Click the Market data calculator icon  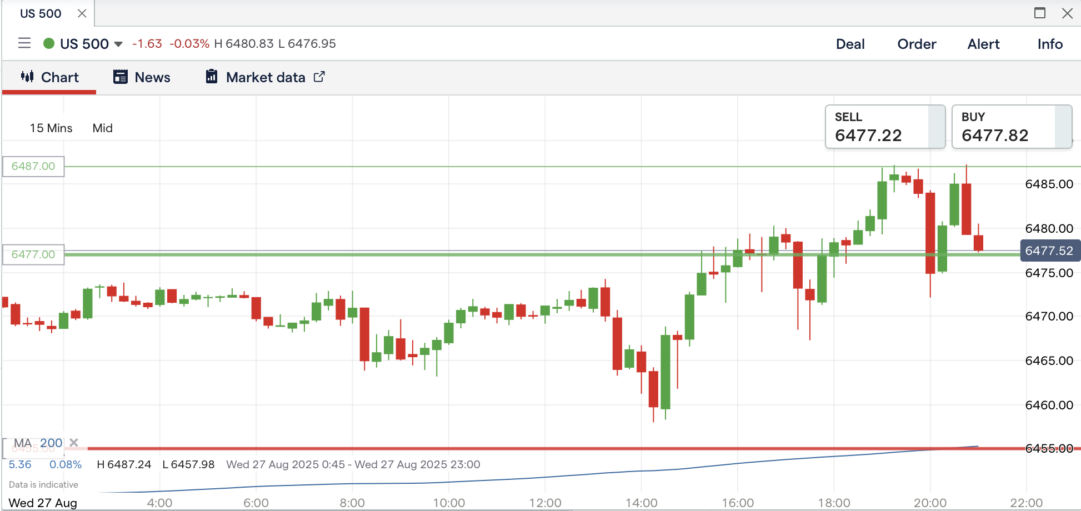click(x=212, y=77)
